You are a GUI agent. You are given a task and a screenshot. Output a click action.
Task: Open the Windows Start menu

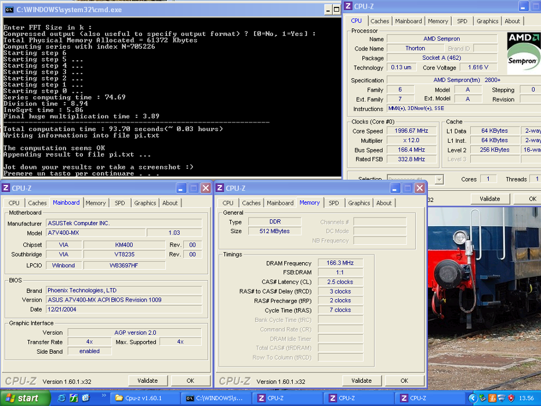(25, 398)
